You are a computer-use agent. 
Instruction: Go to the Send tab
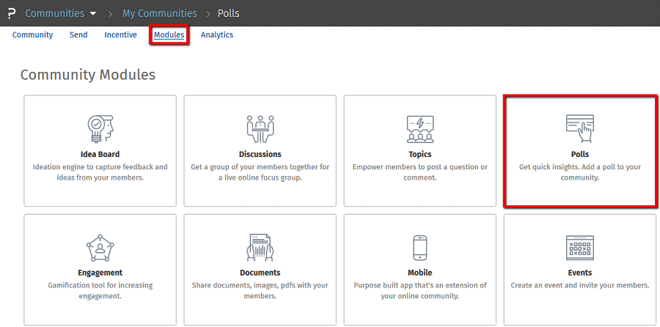point(78,35)
